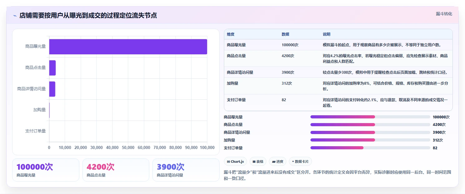Click the title 店铺需要按用户从曝光到成交的过程定位流失节点

tap(88, 15)
